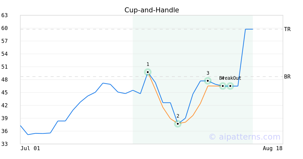Click the BR breakout line label

[287, 77]
